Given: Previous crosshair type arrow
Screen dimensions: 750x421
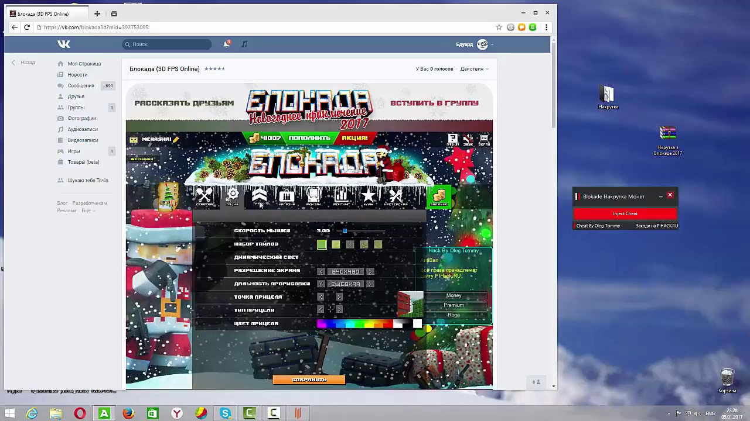Looking at the screenshot, I should pyautogui.click(x=321, y=309).
